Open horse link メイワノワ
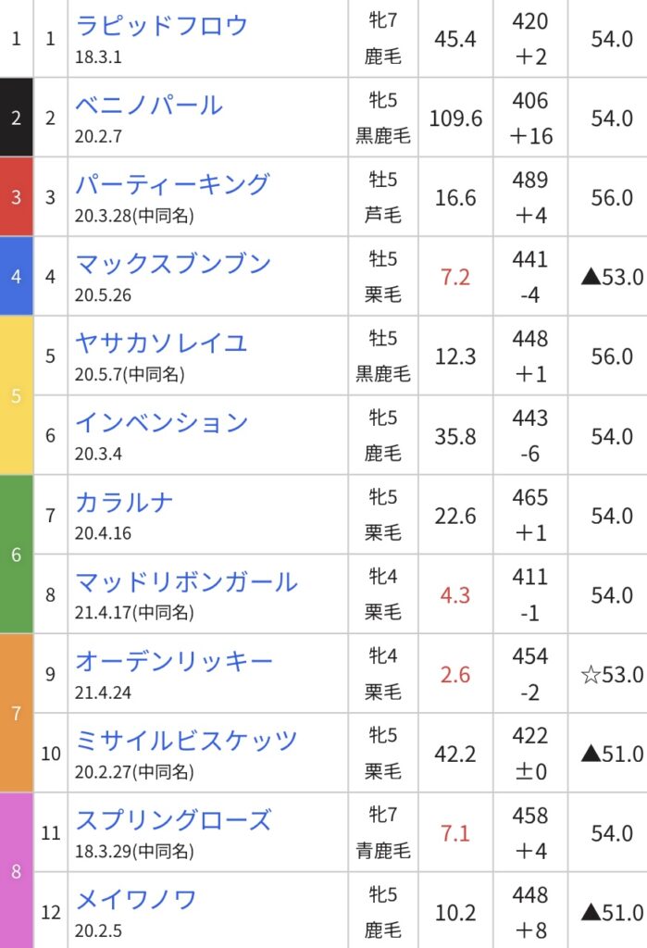647x948 pixels. (136, 899)
